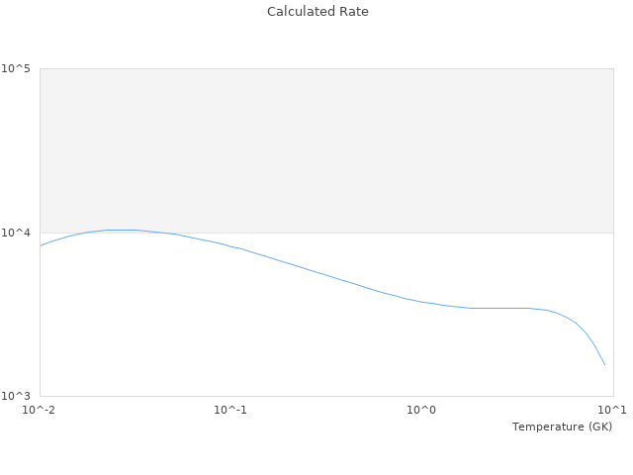The image size is (633, 475).
Task: Click the blue curve's rightmost end point
Action: tap(604, 364)
